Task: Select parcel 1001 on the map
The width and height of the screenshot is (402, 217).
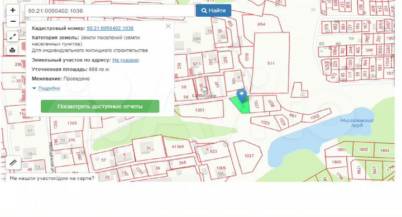Action: pyautogui.click(x=200, y=110)
